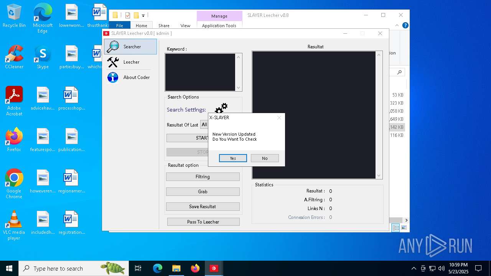This screenshot has height=276, width=491.
Task: Click Yes in the X-SLAYER dialog
Action: [x=233, y=158]
